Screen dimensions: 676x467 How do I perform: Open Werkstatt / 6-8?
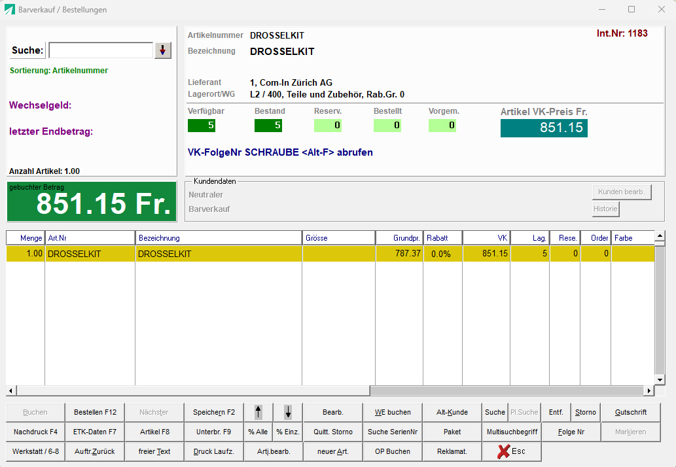35,451
